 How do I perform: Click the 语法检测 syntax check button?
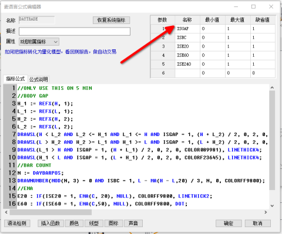click(x=17, y=223)
